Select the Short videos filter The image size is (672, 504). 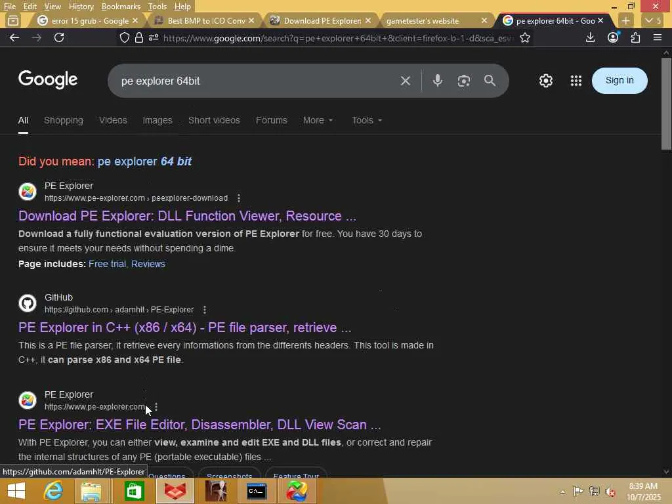click(215, 121)
